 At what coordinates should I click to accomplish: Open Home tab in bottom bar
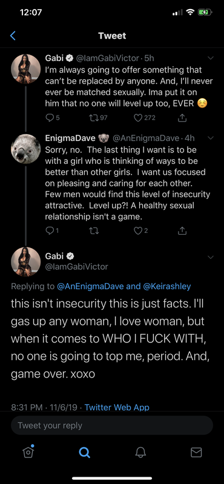pos(28,452)
